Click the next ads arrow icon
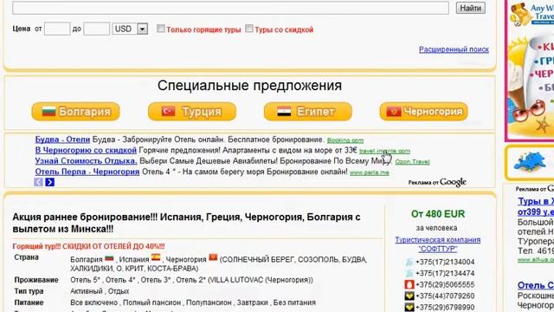The image size is (554, 312). 50,182
